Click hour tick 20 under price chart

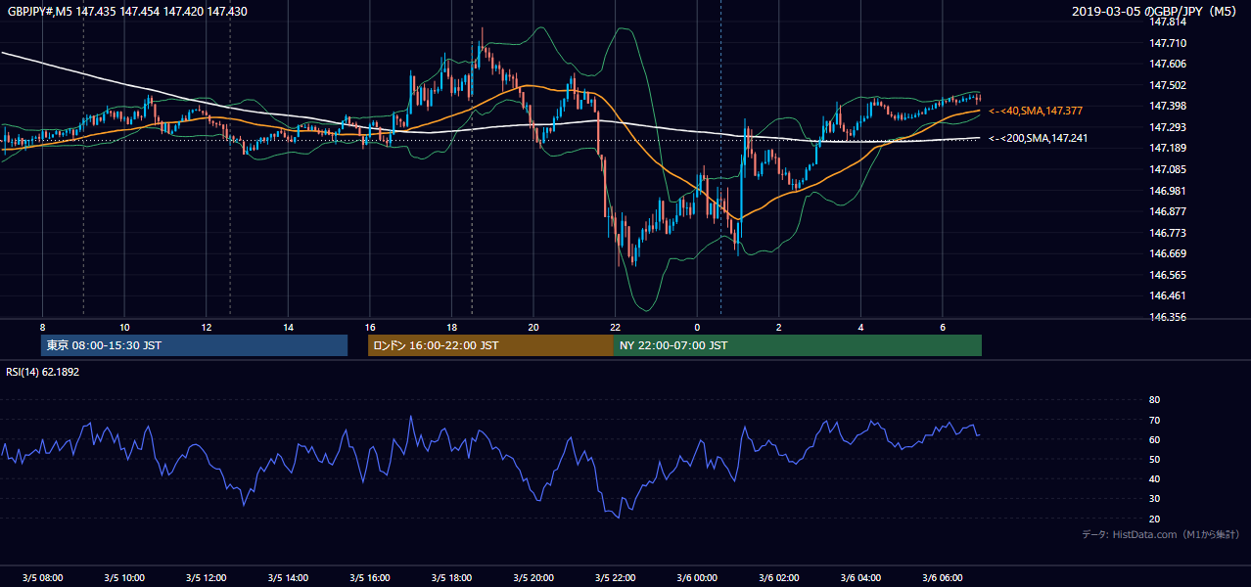[533, 326]
